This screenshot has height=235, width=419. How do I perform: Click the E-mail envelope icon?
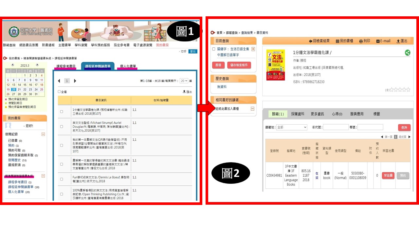pos(378,40)
